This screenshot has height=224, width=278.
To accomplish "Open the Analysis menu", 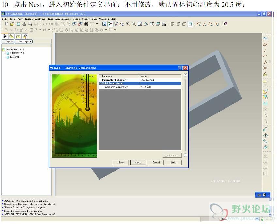I will click(x=40, y=19).
